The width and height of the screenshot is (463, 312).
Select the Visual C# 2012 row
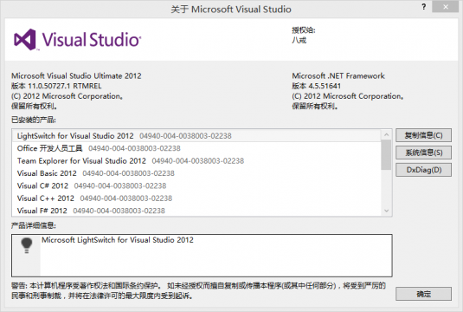(x=196, y=185)
